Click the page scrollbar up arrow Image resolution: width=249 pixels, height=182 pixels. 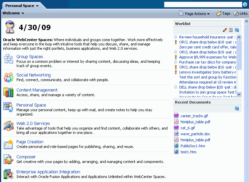point(246,21)
